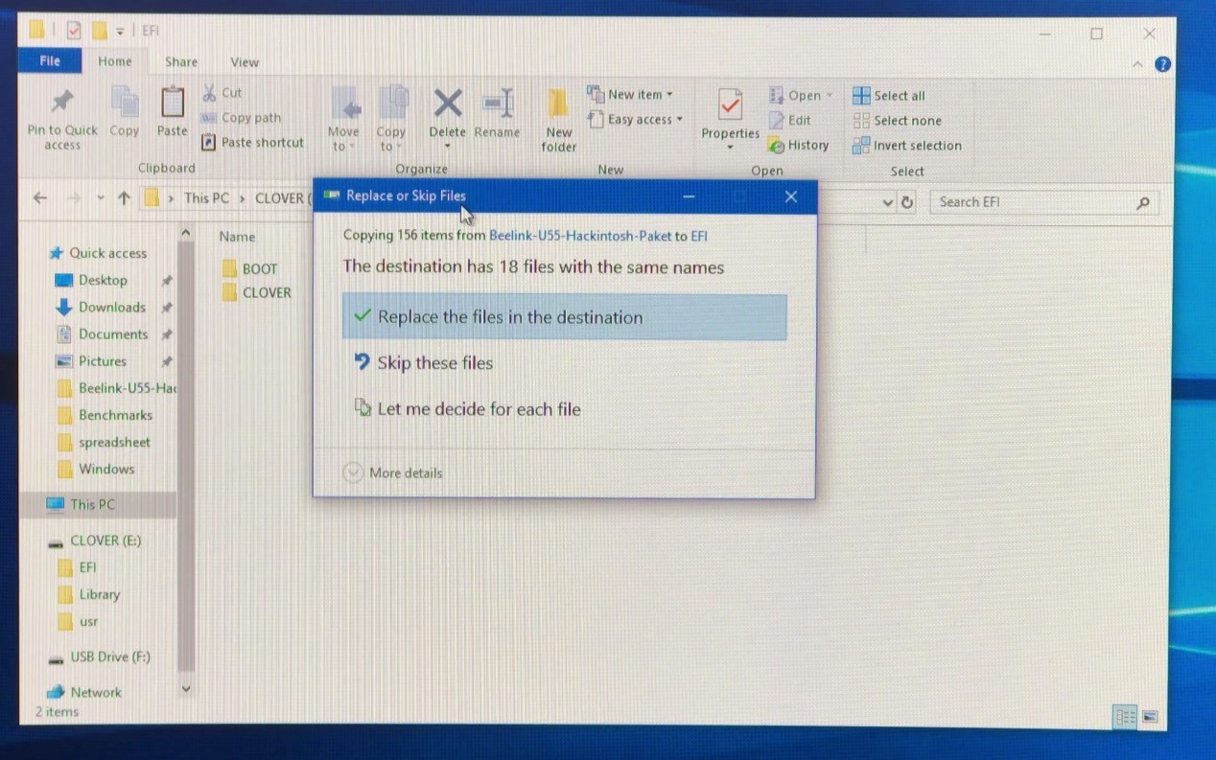Click the forward arrow navigation button
Image resolution: width=1216 pixels, height=760 pixels.
click(74, 198)
